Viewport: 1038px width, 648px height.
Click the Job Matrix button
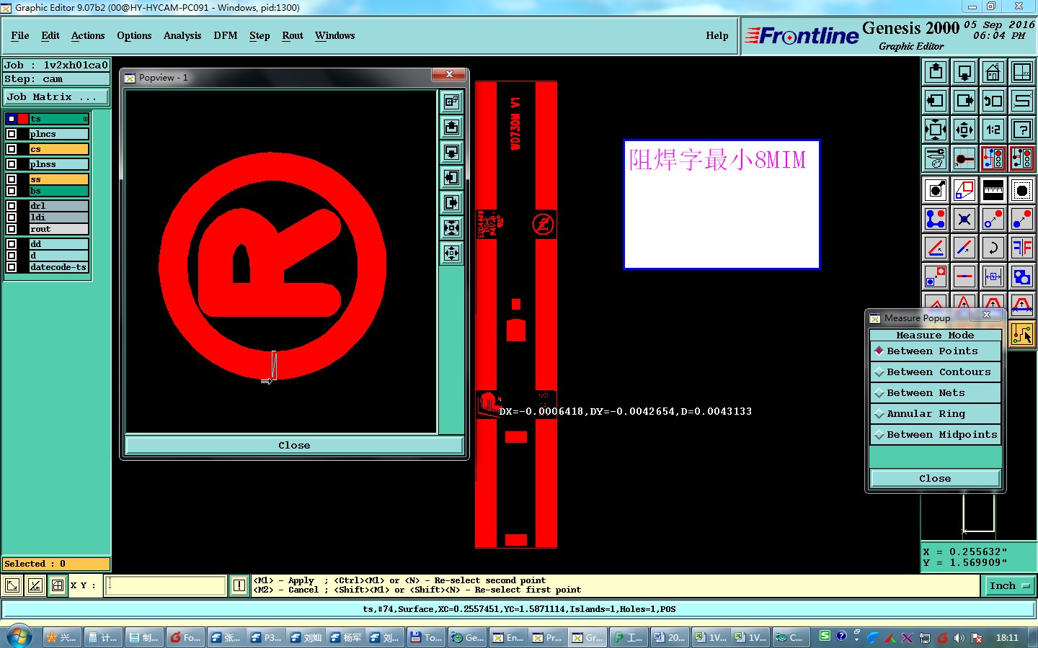56,96
